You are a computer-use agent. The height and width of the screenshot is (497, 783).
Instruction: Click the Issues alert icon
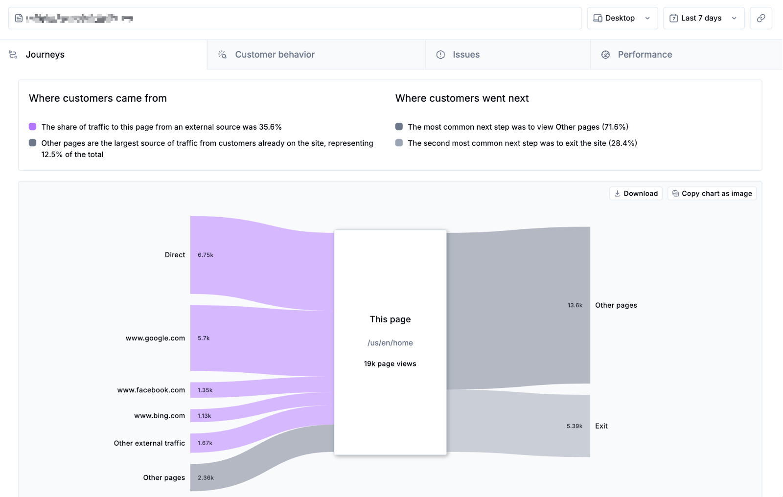[x=441, y=54]
